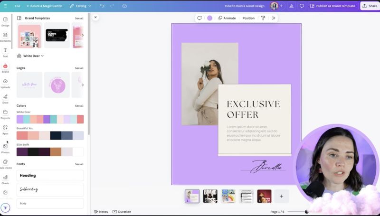380x216 pixels.
Task: Select the round purple deer logo
Action: click(57, 85)
